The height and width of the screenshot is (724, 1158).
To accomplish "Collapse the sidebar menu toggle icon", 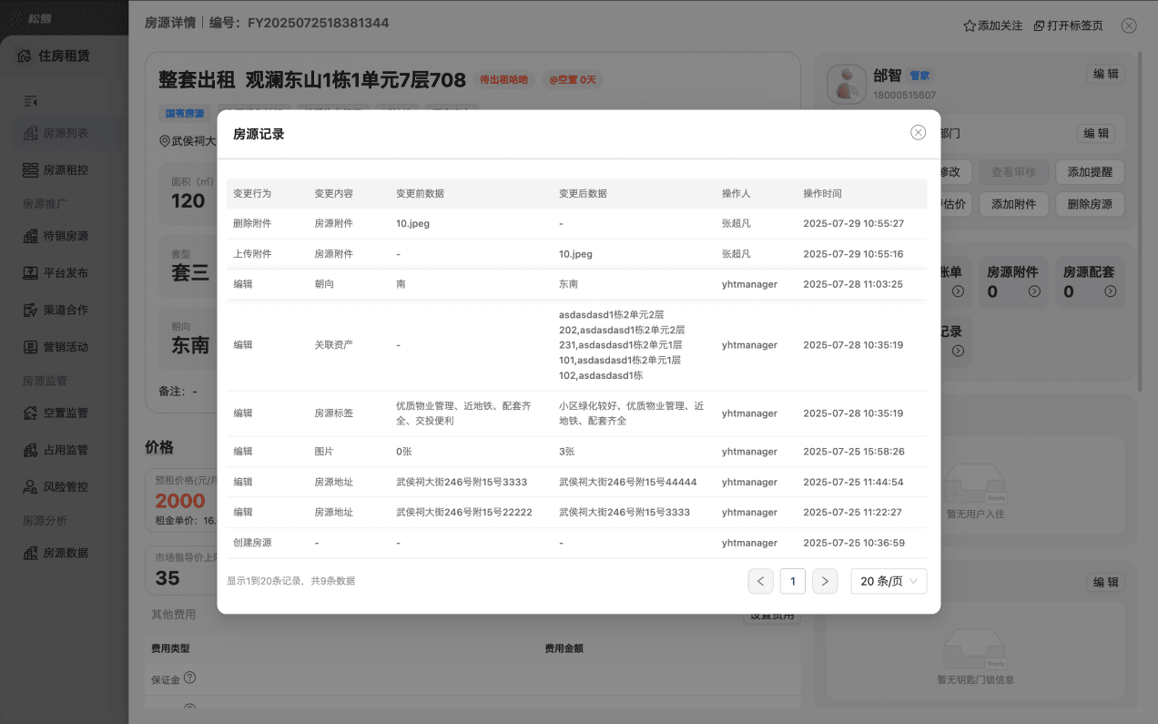I will [30, 100].
